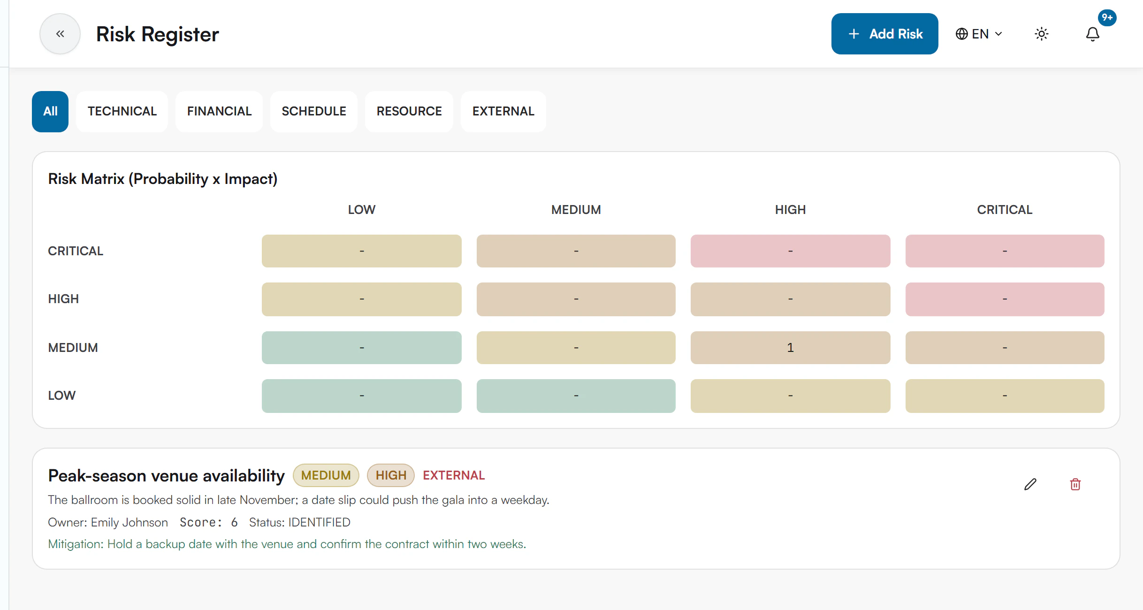Switch to the FINANCIAL filter tab
The height and width of the screenshot is (610, 1143).
[x=219, y=111]
